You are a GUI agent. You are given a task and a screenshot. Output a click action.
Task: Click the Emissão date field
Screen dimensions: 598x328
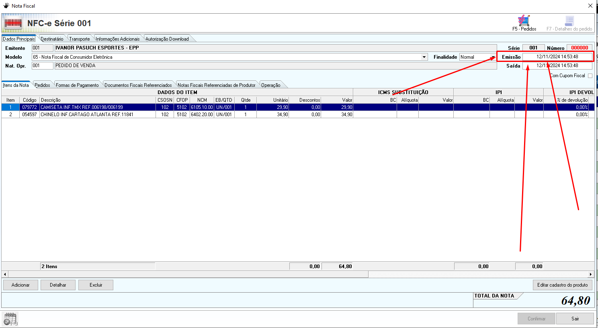click(557, 57)
